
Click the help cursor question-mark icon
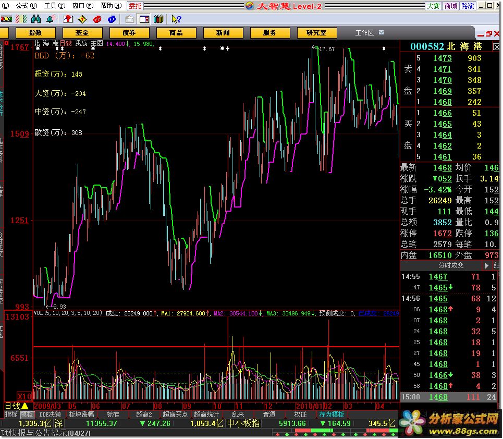click(x=176, y=19)
